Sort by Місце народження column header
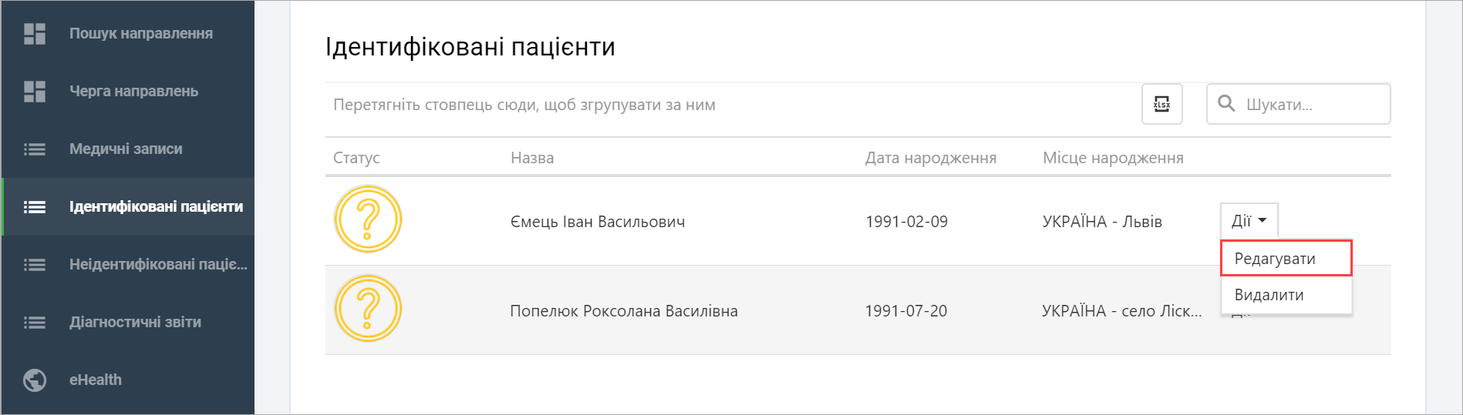Screen dimensions: 1463x415 1113,158
